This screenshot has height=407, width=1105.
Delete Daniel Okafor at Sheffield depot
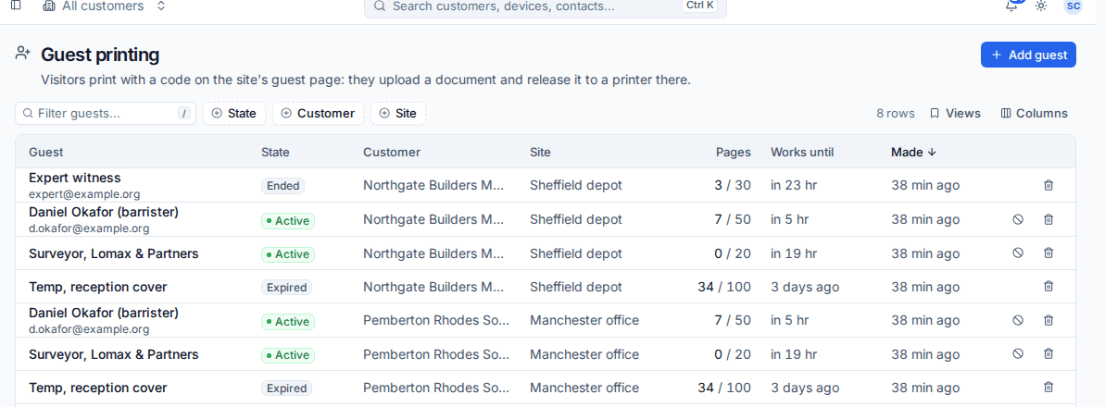(1048, 219)
